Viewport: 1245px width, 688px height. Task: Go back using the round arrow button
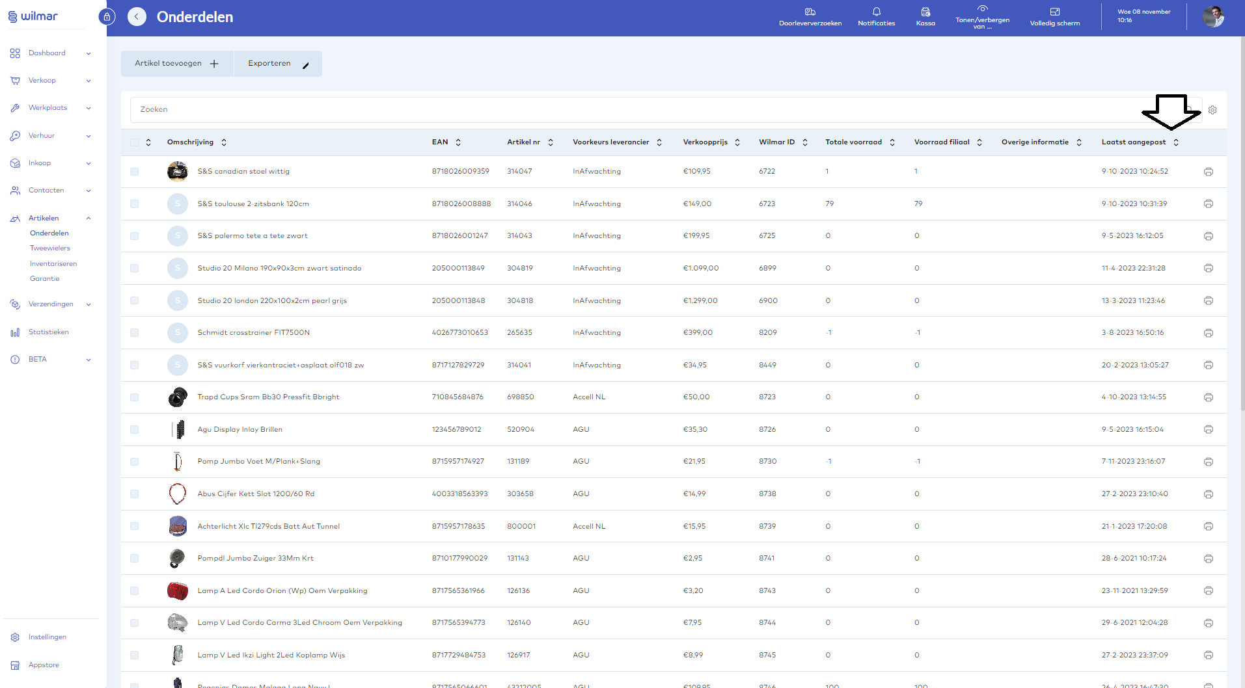tap(137, 17)
